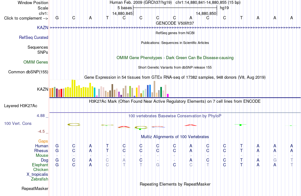Image resolution: width=301 pixels, height=196 pixels.
Task: Click the tallest yellow GTEx expression bar
Action: click(72, 89)
